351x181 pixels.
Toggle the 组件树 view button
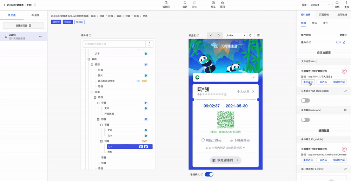(x=56, y=22)
